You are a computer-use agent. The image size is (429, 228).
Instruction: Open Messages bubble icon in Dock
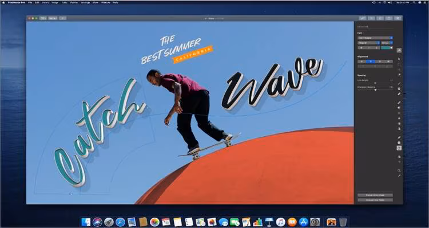223,222
